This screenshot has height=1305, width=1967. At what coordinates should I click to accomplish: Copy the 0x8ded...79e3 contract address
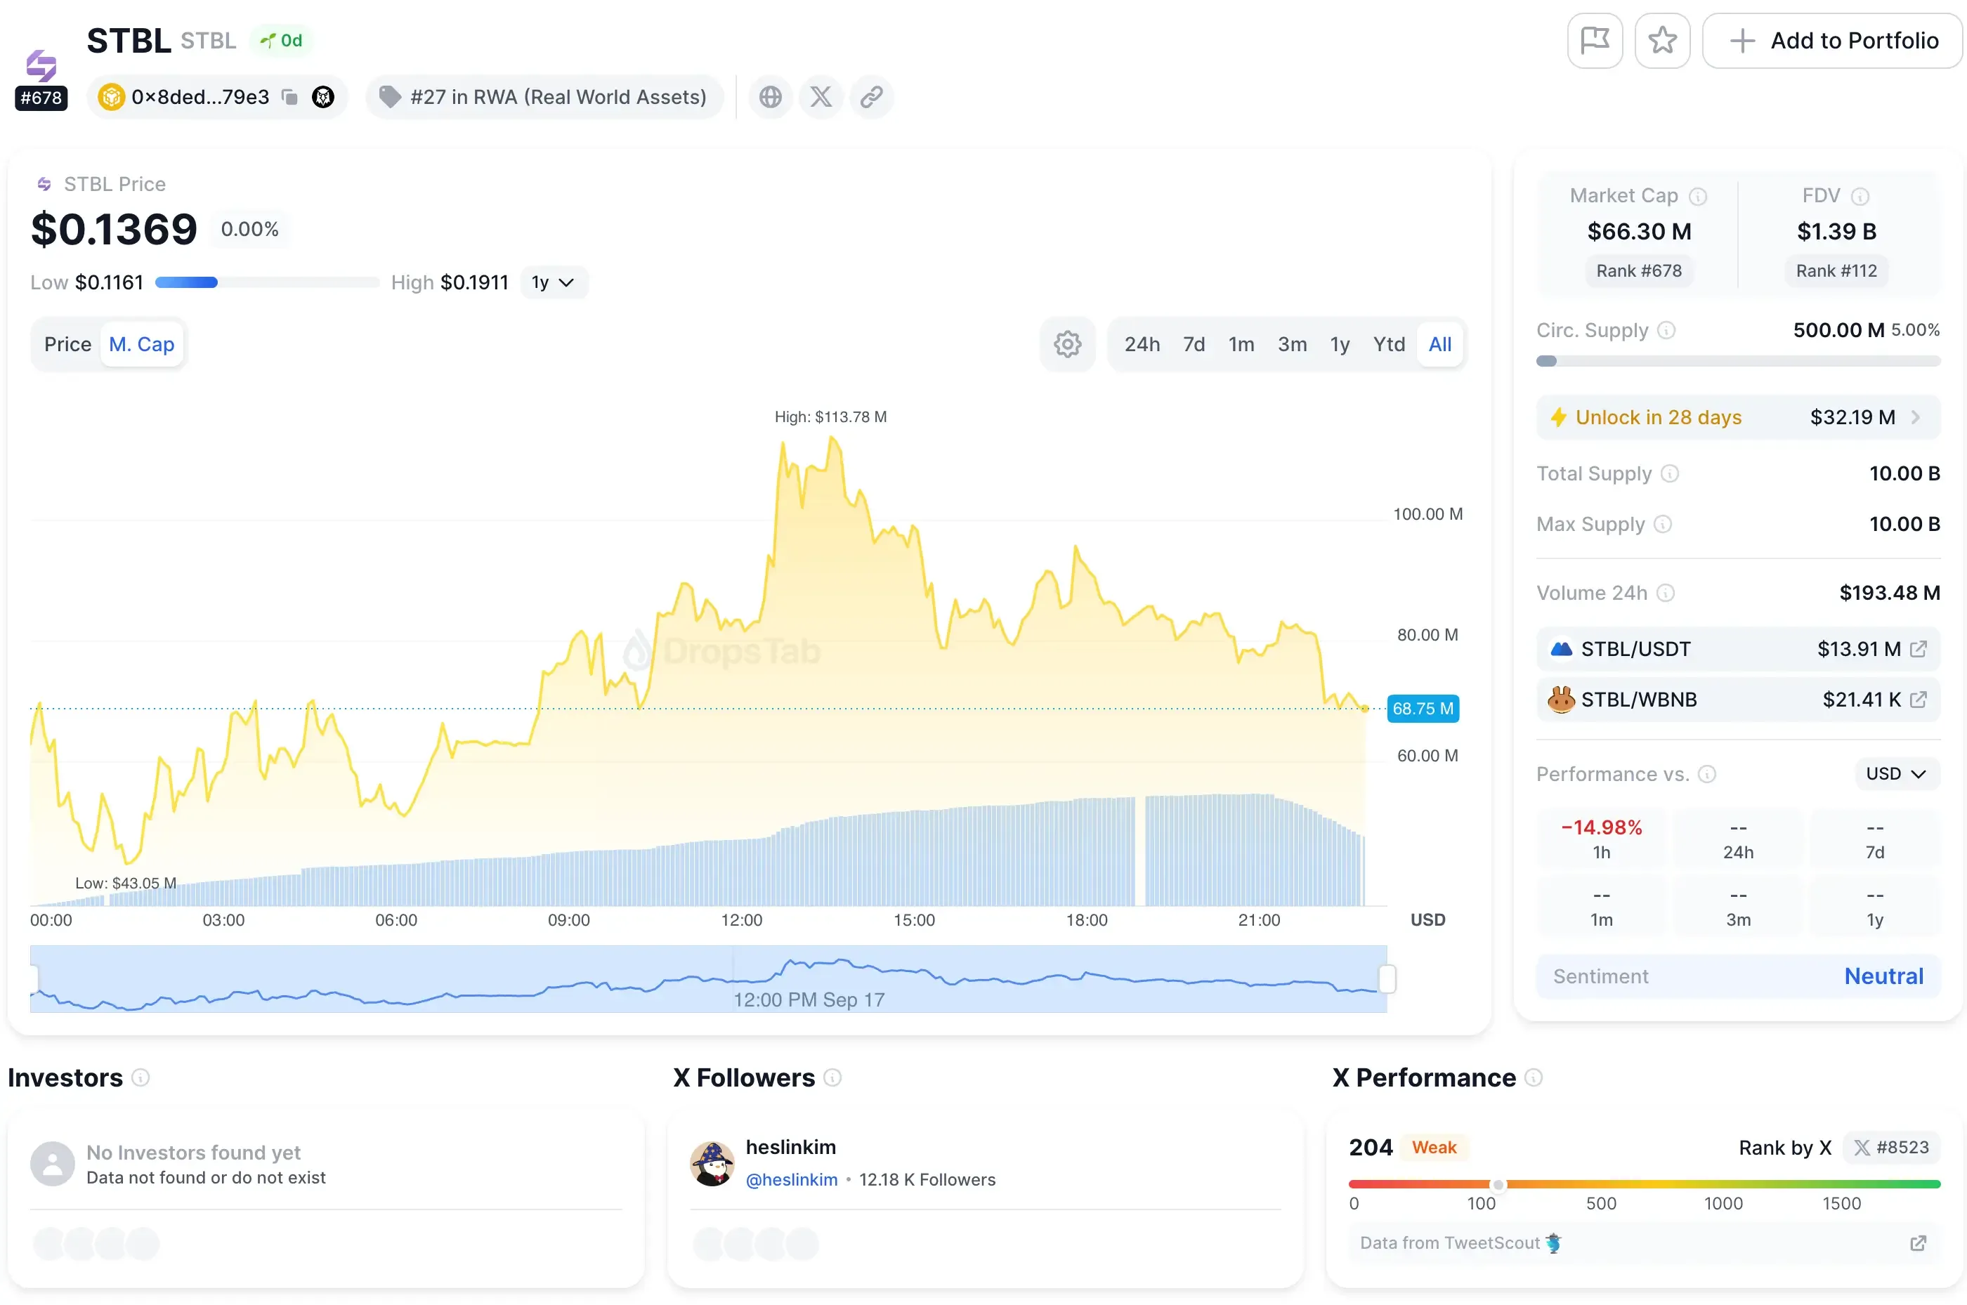point(289,96)
